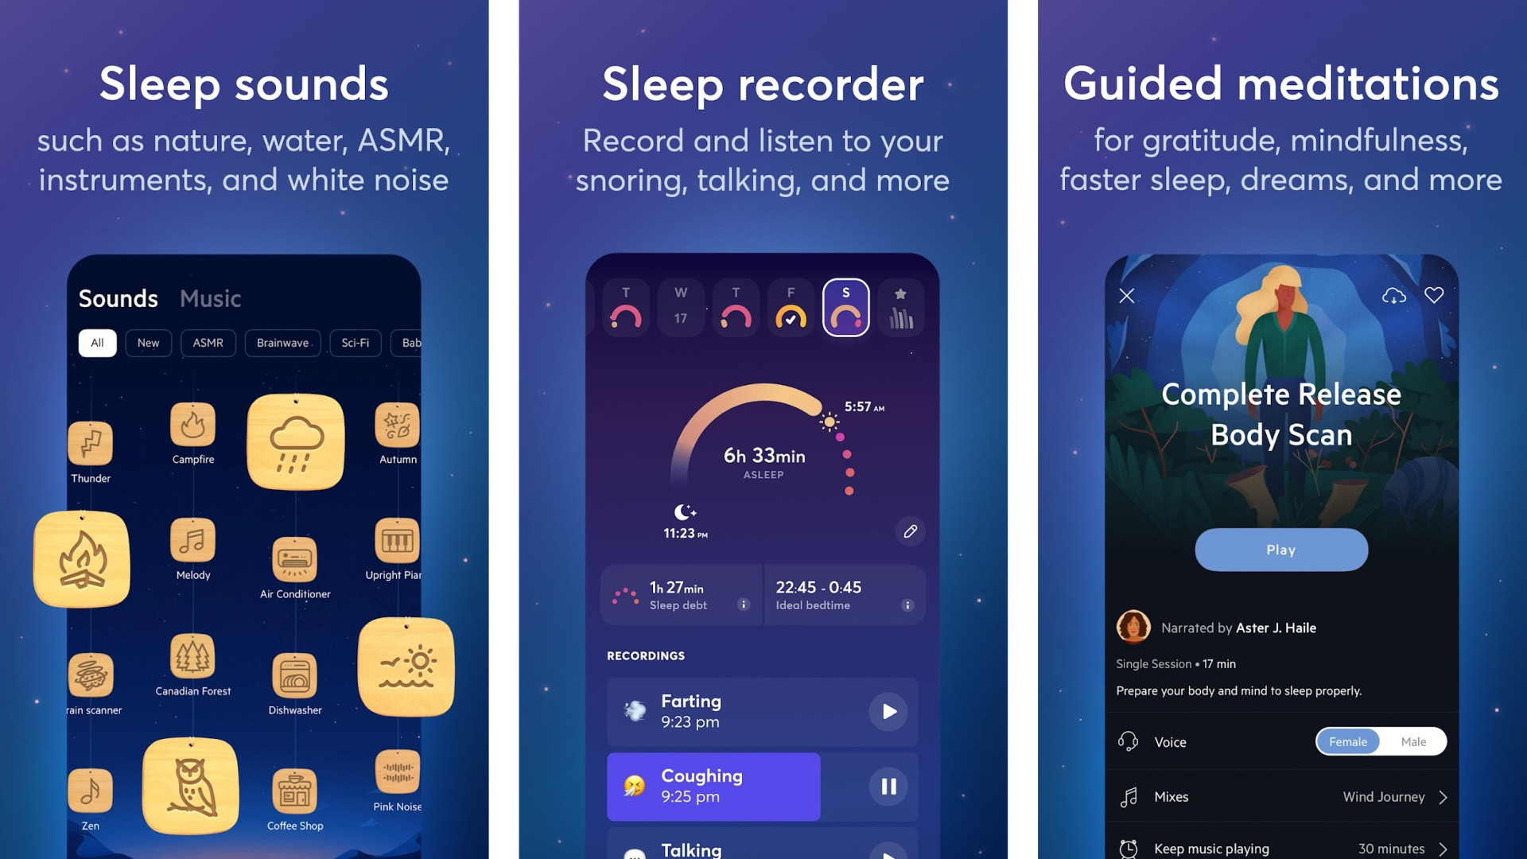The width and height of the screenshot is (1527, 859).
Task: Select the Zen sound icon
Action: 89,794
